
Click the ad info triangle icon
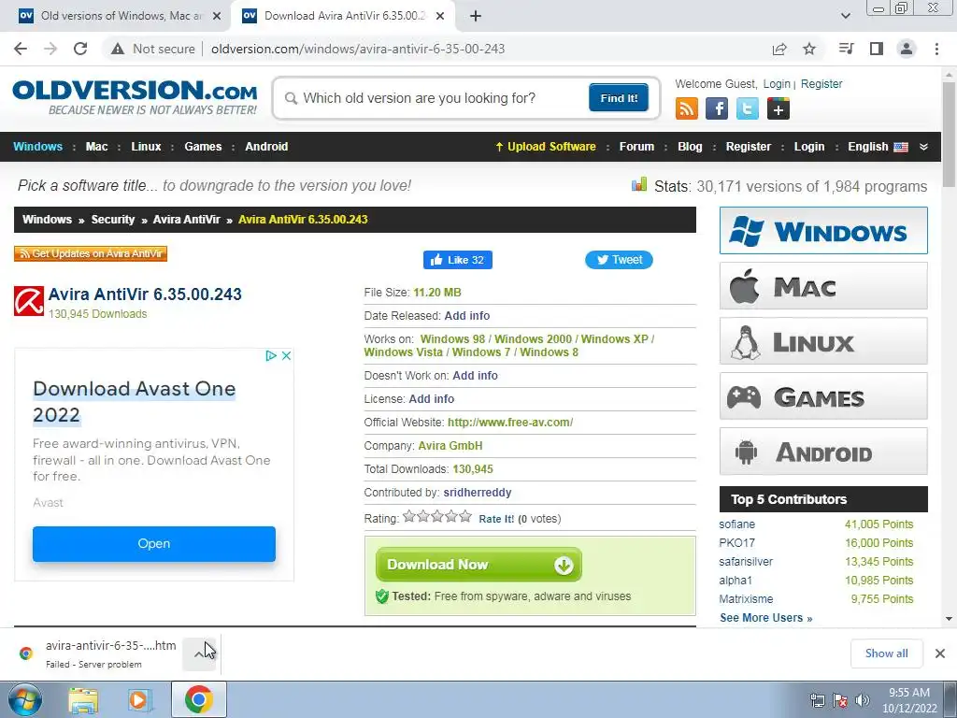click(x=271, y=355)
